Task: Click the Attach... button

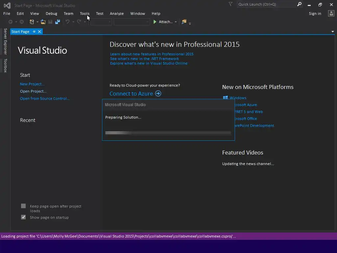Action: pos(166,22)
